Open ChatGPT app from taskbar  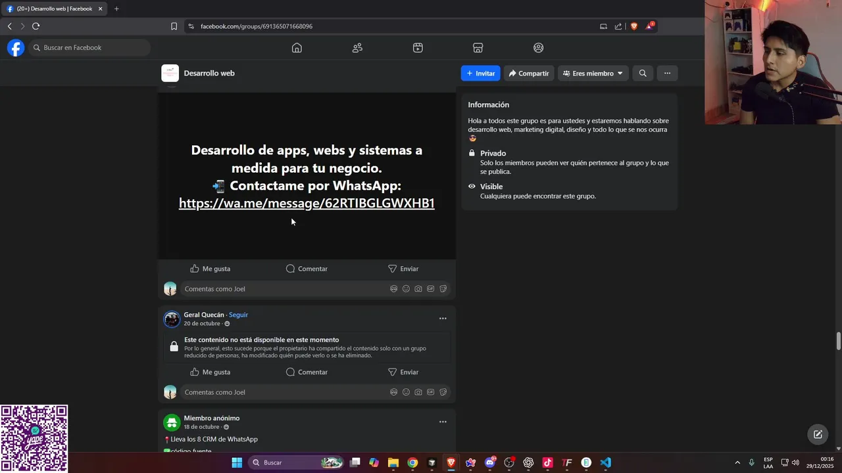(x=528, y=462)
